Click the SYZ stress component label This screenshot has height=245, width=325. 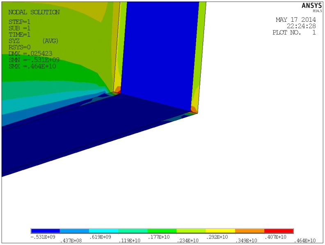[x=14, y=41]
